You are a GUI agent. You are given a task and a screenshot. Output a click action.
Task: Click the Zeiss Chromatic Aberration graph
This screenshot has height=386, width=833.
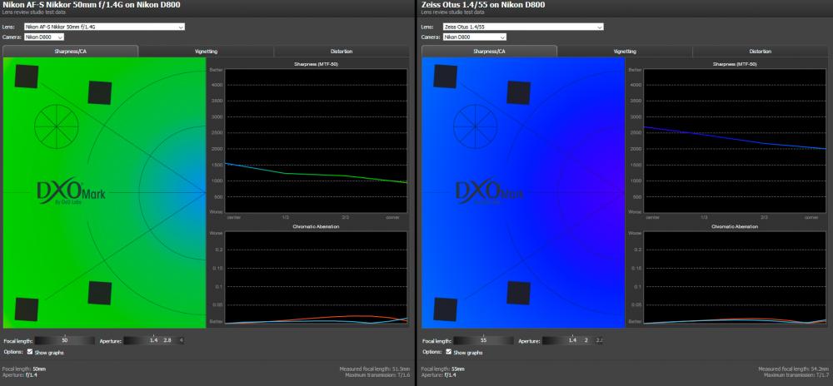point(735,277)
